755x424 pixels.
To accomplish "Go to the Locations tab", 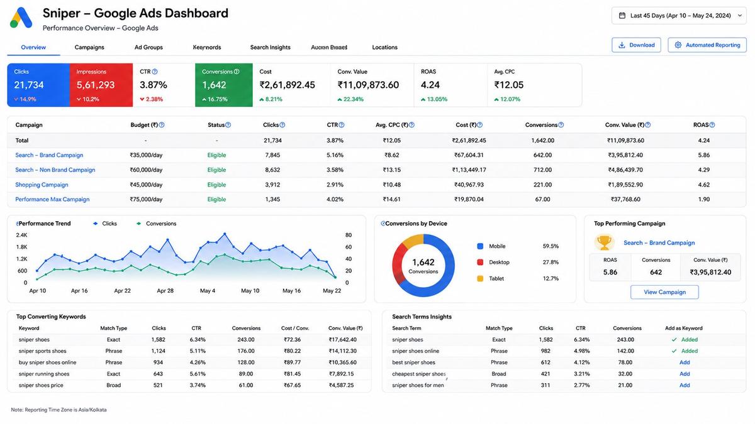I will pos(384,47).
